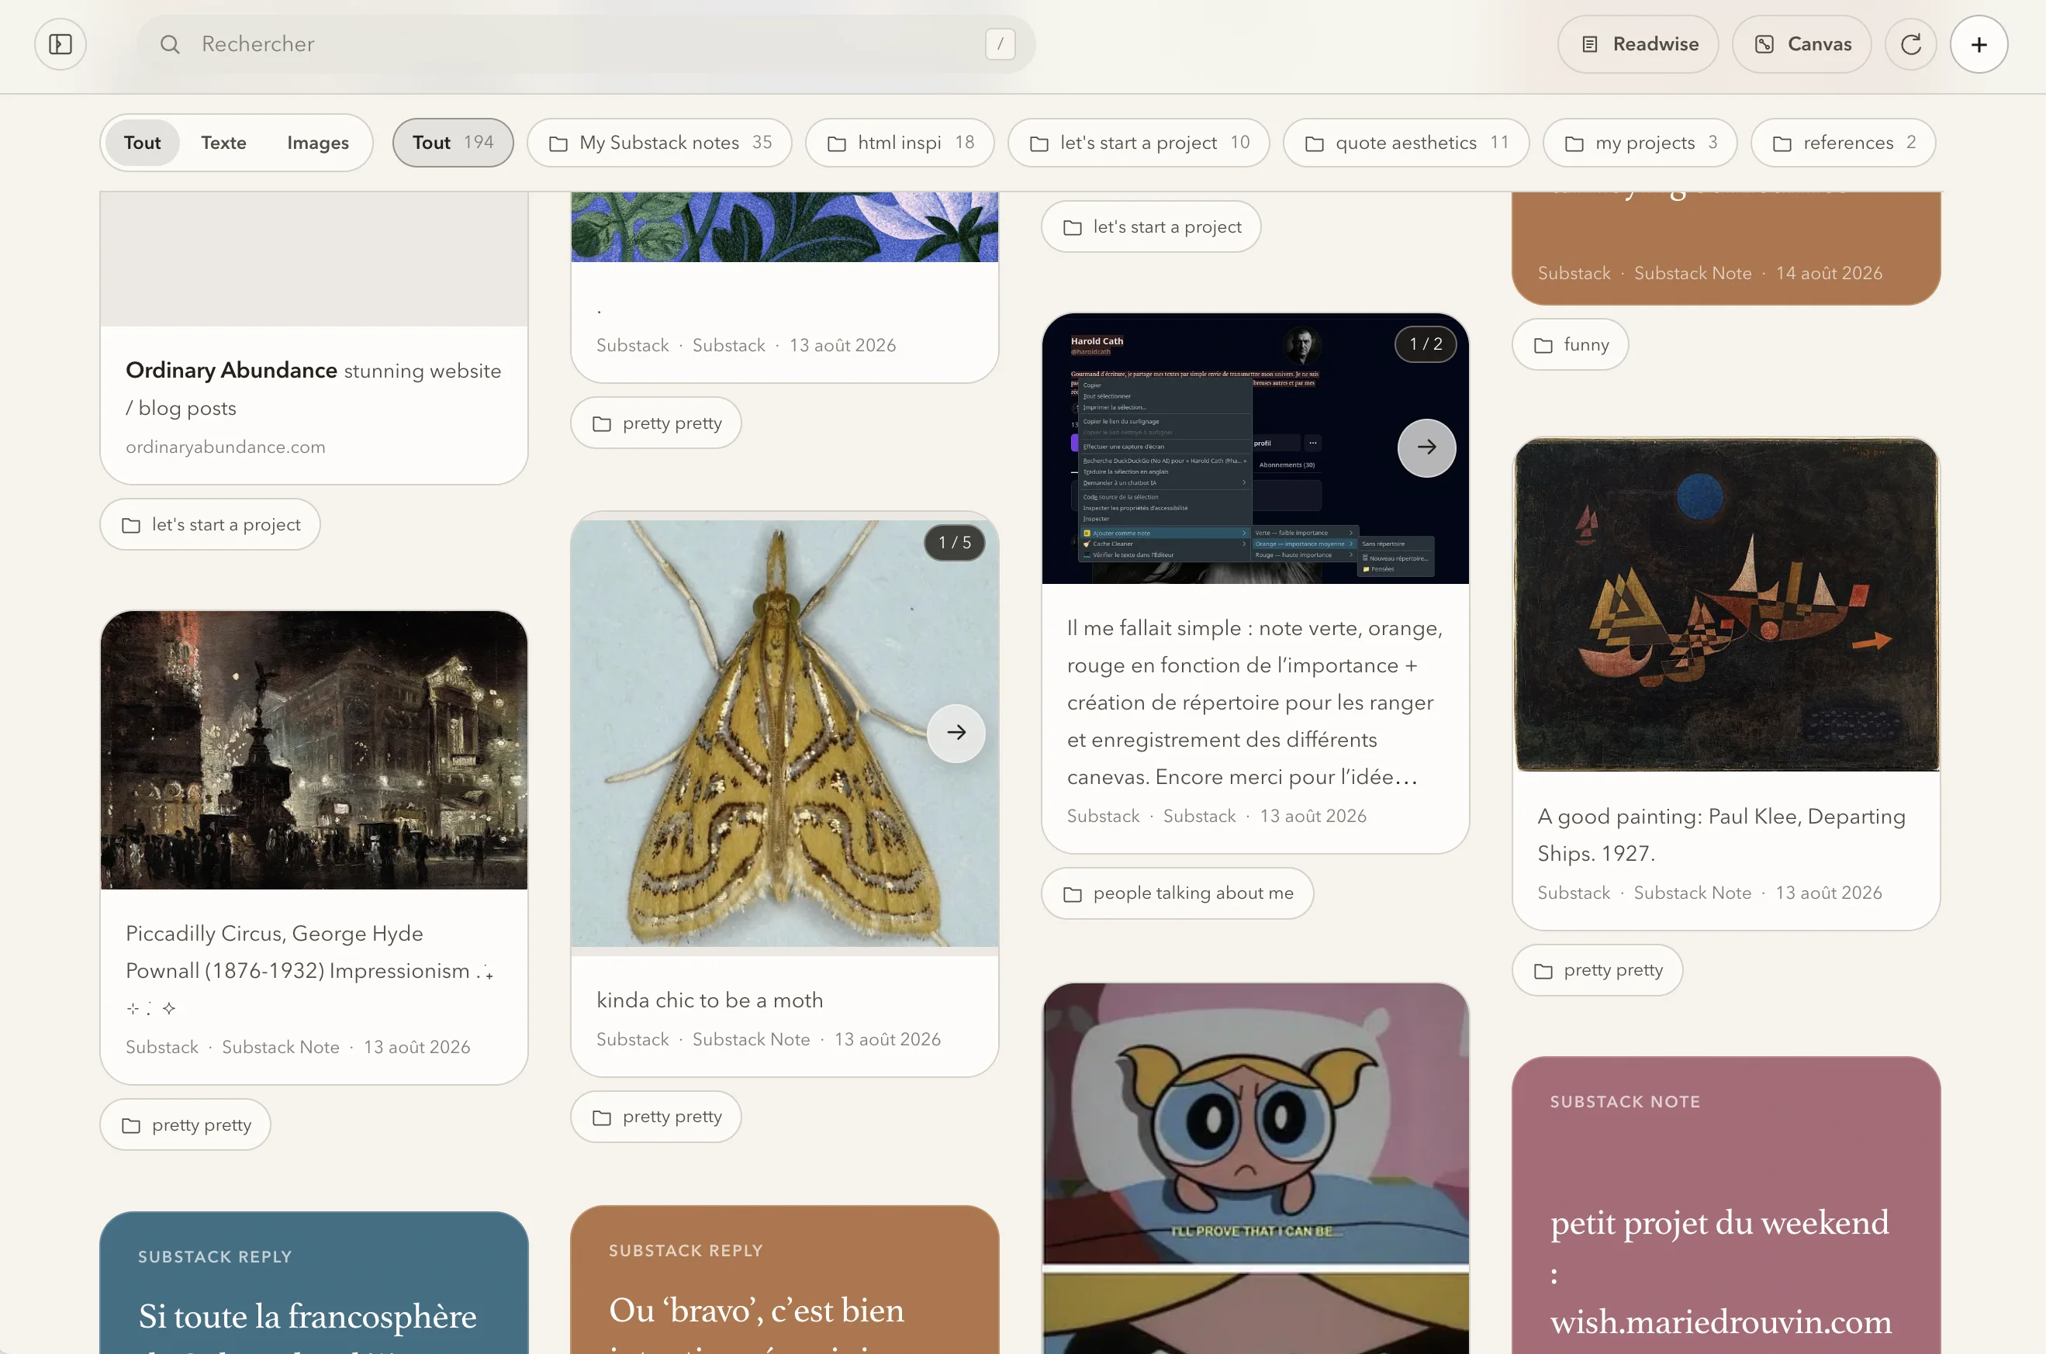Open My Substack notes folder tab
The height and width of the screenshot is (1354, 2046).
[660, 143]
